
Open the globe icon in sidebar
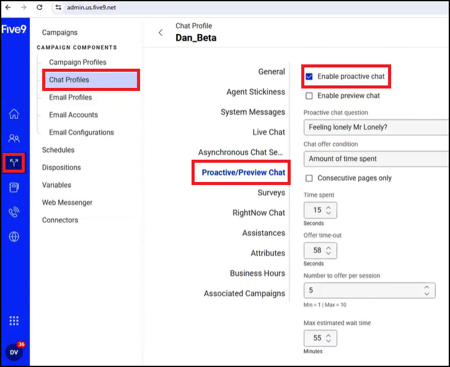point(14,236)
